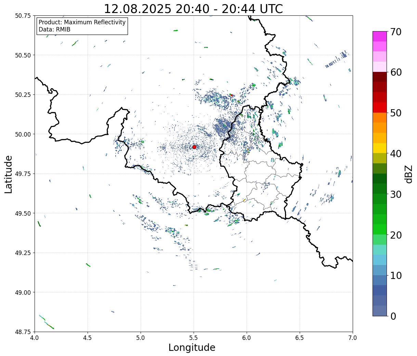Click longitude tick label '6.5'
Screen dimensions: 417x356
coord(300,338)
